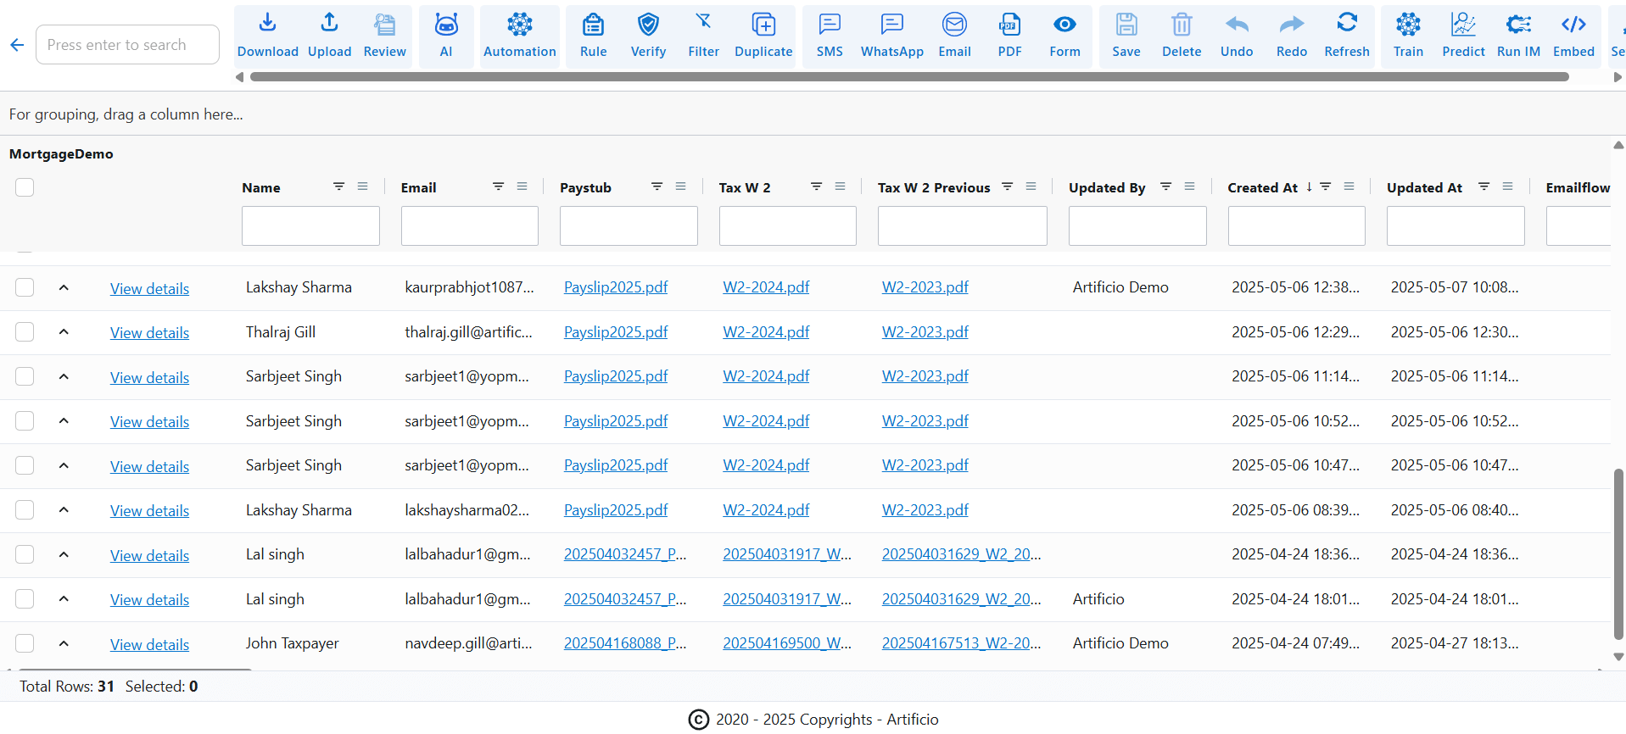Open 202504168088_P paystub link
The width and height of the screenshot is (1626, 734).
(x=625, y=643)
